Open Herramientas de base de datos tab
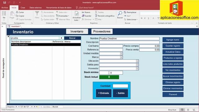Screen dimensions: 199x112 tap(59, 7)
